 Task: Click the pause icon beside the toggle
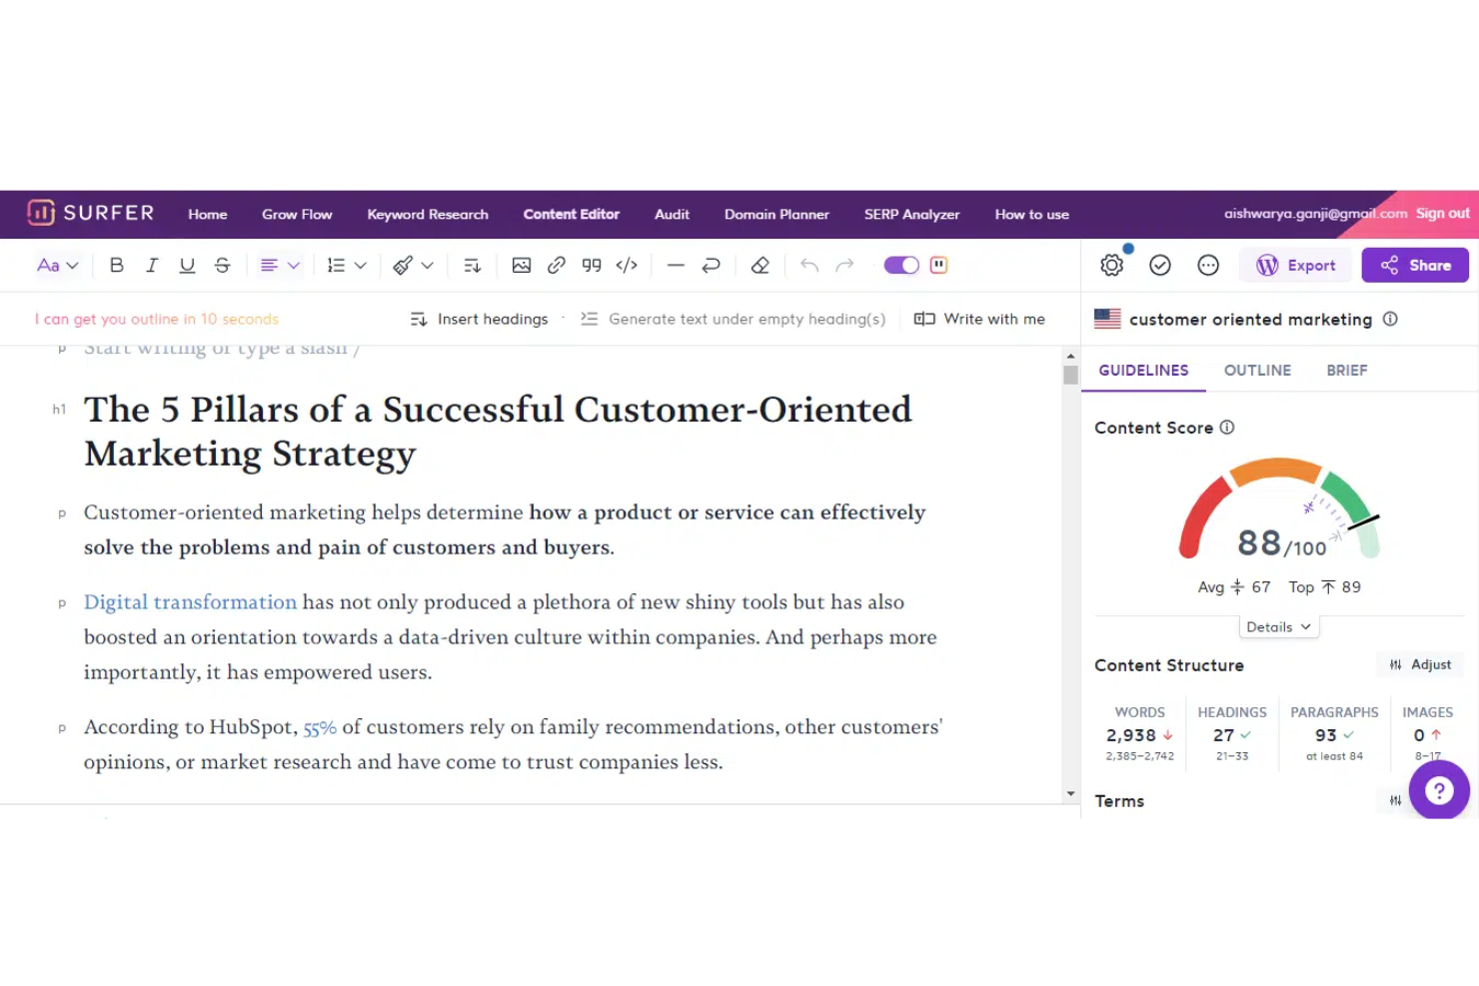pos(938,265)
